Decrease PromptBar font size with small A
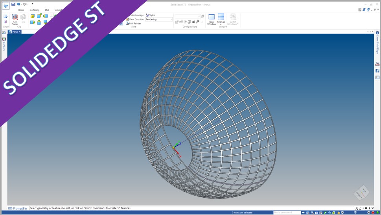The height and width of the screenshot is (215, 381). 360,209
